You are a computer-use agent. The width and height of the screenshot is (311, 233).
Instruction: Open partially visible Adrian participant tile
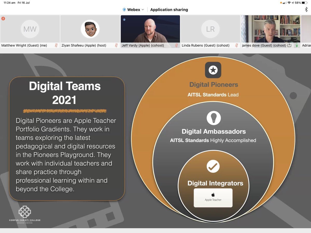click(x=306, y=31)
